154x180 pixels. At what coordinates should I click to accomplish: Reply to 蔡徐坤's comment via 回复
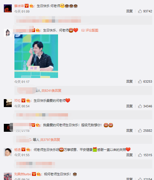click(x=130, y=11)
